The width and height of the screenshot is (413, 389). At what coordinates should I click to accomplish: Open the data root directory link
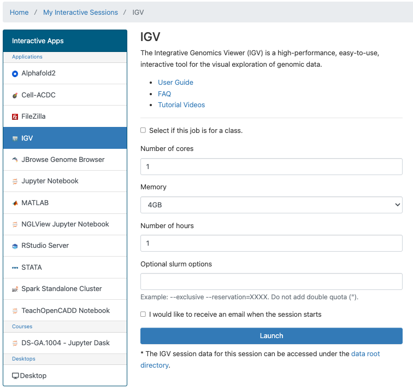[365, 354]
